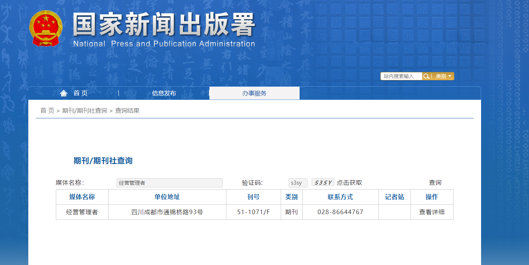529x265 pixels.
Task: Click the 单位地址 column header
Action: coord(167,197)
